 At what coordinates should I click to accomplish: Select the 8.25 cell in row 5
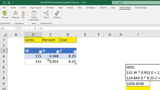(x=68, y=61)
